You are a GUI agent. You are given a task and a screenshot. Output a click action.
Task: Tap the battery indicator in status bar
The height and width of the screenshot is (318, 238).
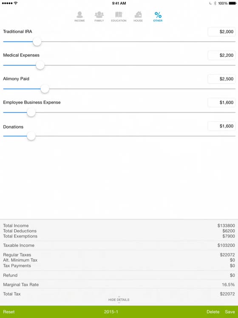[x=232, y=3]
